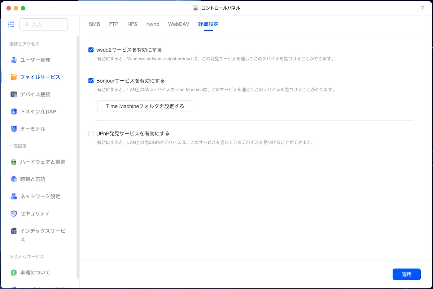The width and height of the screenshot is (433, 289).
Task: Click the control panel title icon
Action: (x=196, y=8)
